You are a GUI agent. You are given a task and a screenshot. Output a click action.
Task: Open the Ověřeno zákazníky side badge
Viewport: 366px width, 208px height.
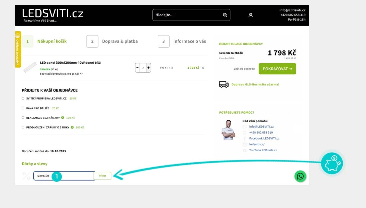point(18,49)
